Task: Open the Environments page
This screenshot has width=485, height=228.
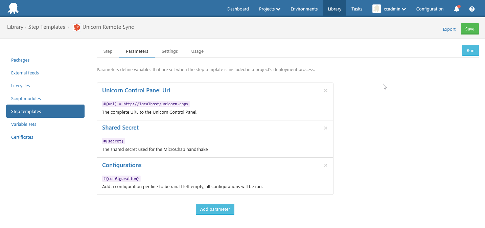Action: (x=304, y=9)
